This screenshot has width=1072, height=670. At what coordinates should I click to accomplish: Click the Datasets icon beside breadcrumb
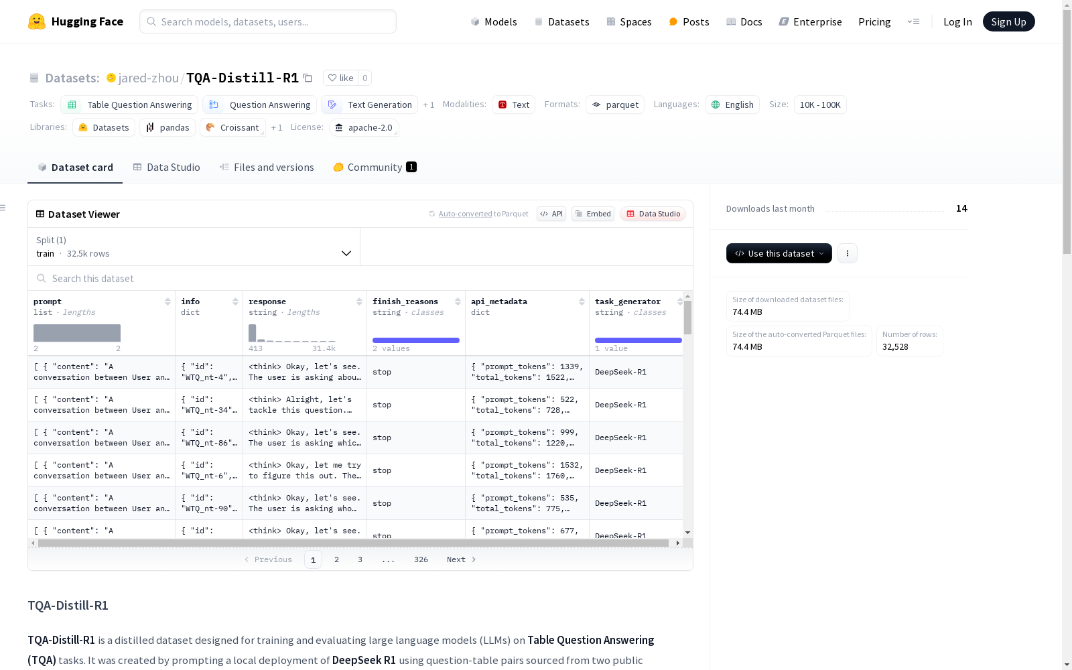(34, 78)
